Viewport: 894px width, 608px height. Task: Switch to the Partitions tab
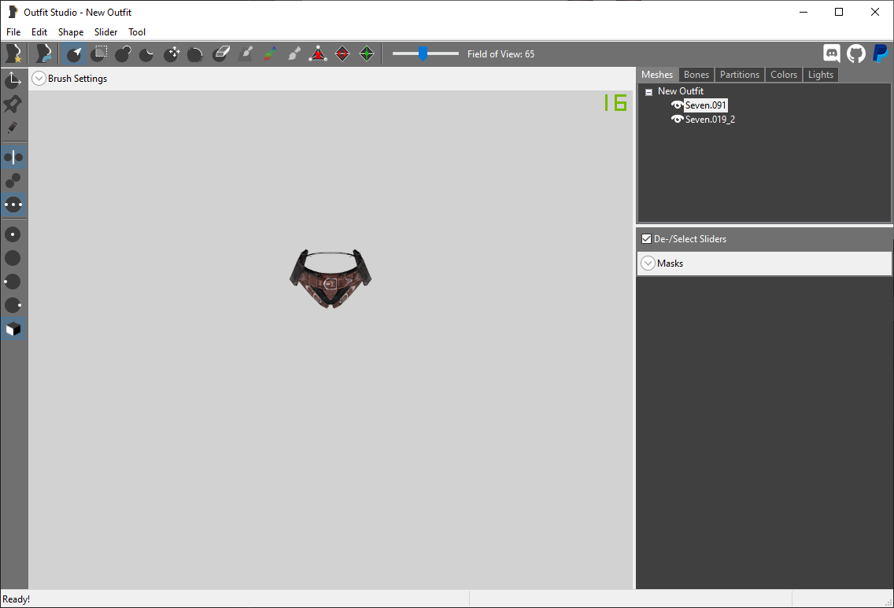click(740, 75)
